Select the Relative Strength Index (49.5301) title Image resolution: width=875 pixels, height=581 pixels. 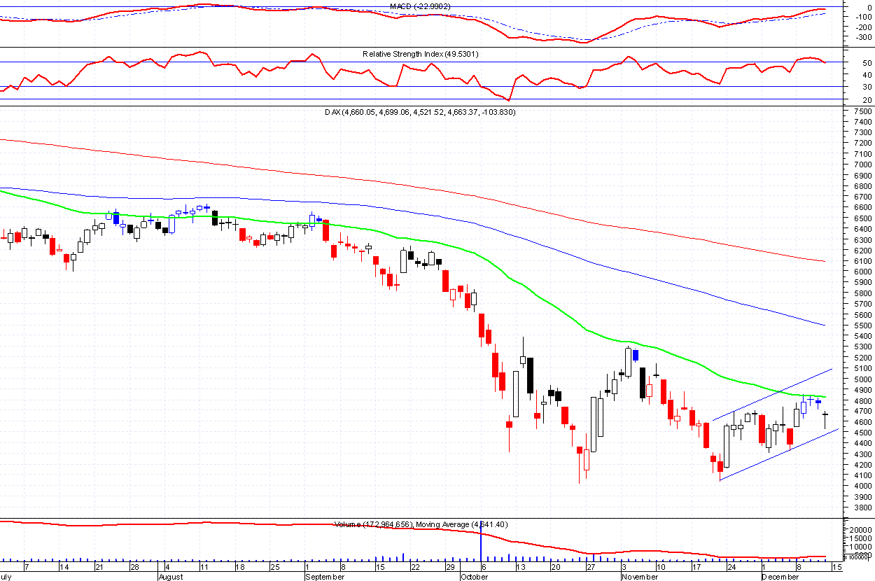tap(420, 54)
